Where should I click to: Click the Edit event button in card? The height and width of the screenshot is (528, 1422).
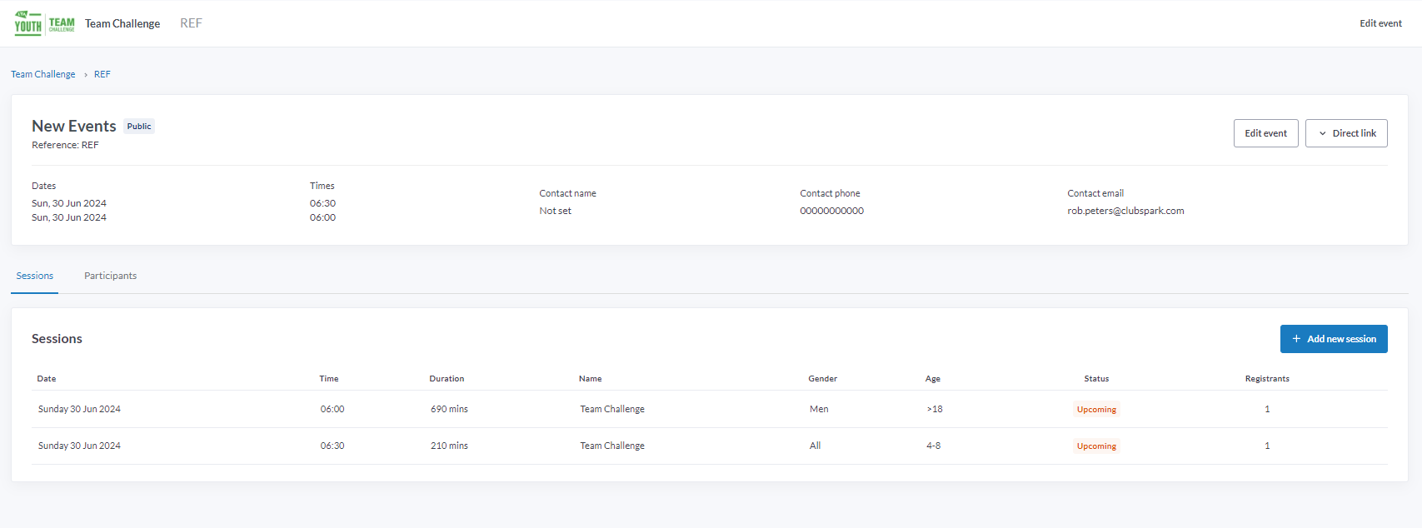[x=1265, y=133]
